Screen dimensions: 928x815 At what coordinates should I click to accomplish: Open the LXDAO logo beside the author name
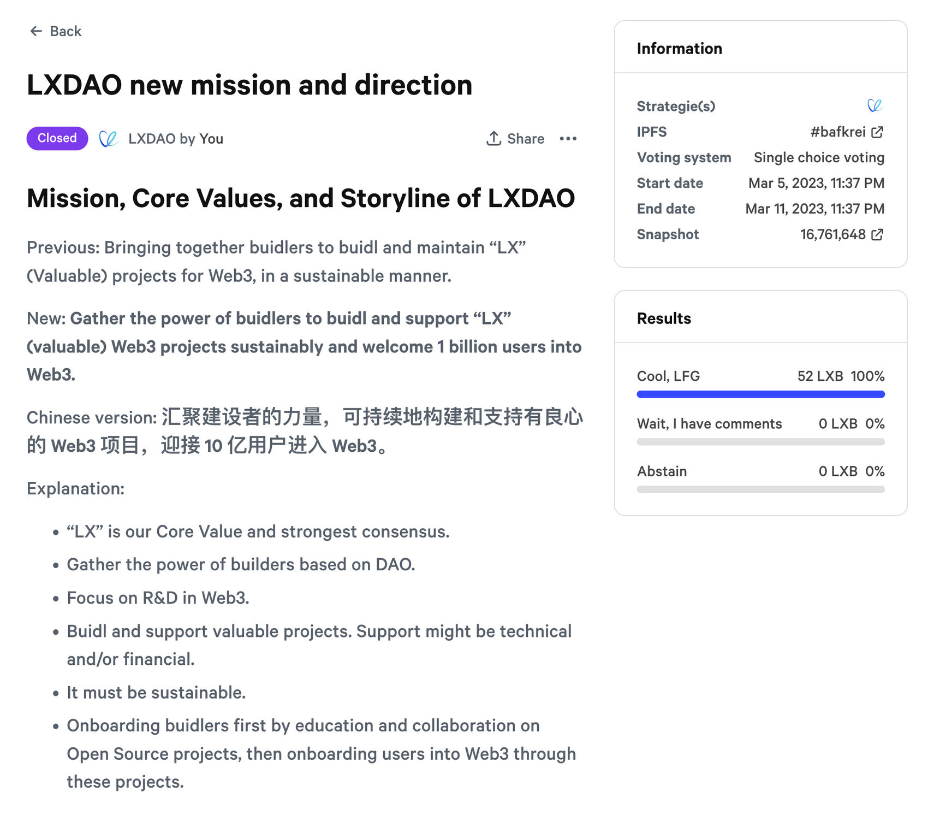point(109,139)
